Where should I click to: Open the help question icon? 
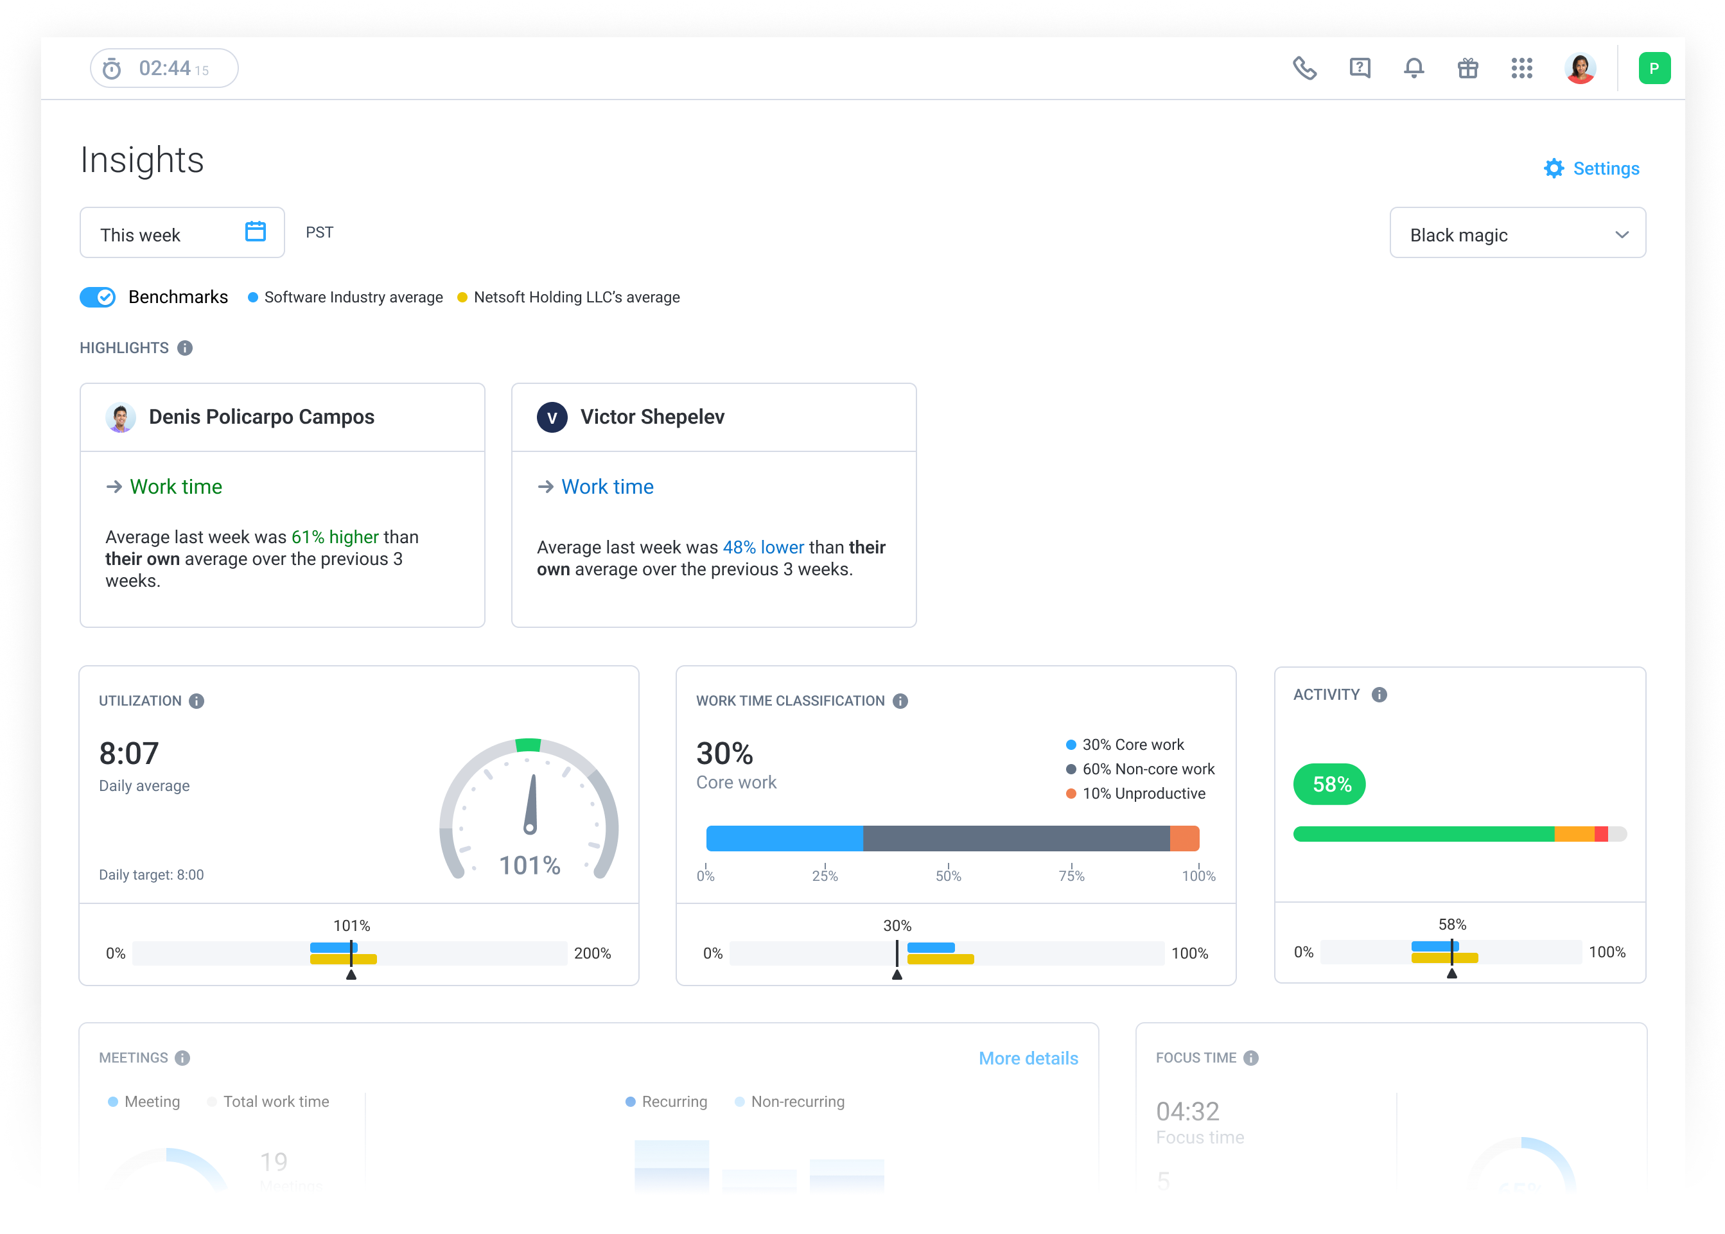pyautogui.click(x=1360, y=69)
